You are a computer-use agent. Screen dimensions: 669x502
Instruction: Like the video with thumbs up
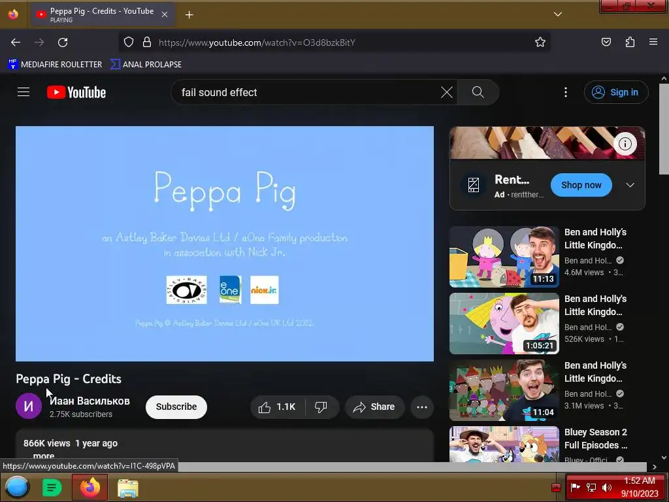pos(277,407)
